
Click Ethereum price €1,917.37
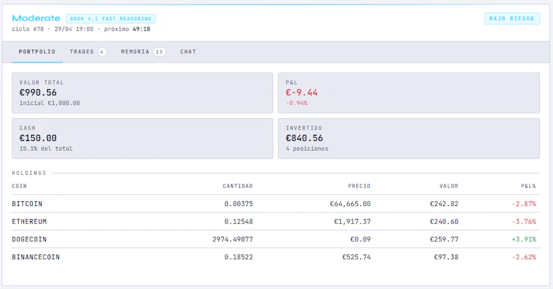coord(353,222)
